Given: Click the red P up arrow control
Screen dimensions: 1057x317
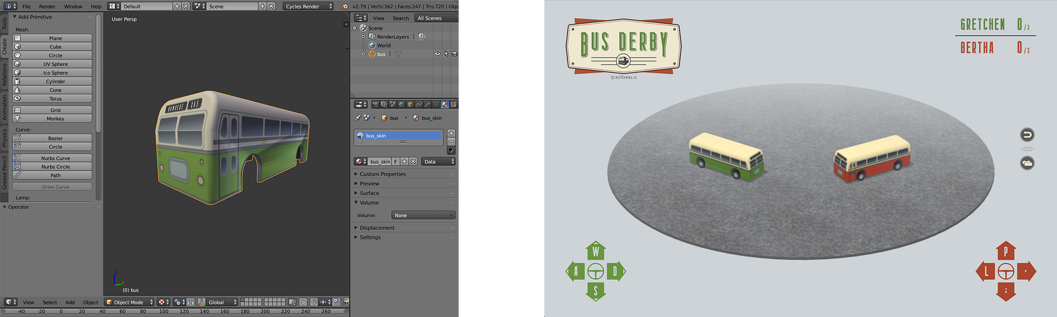Looking at the screenshot, I should coord(1005,251).
